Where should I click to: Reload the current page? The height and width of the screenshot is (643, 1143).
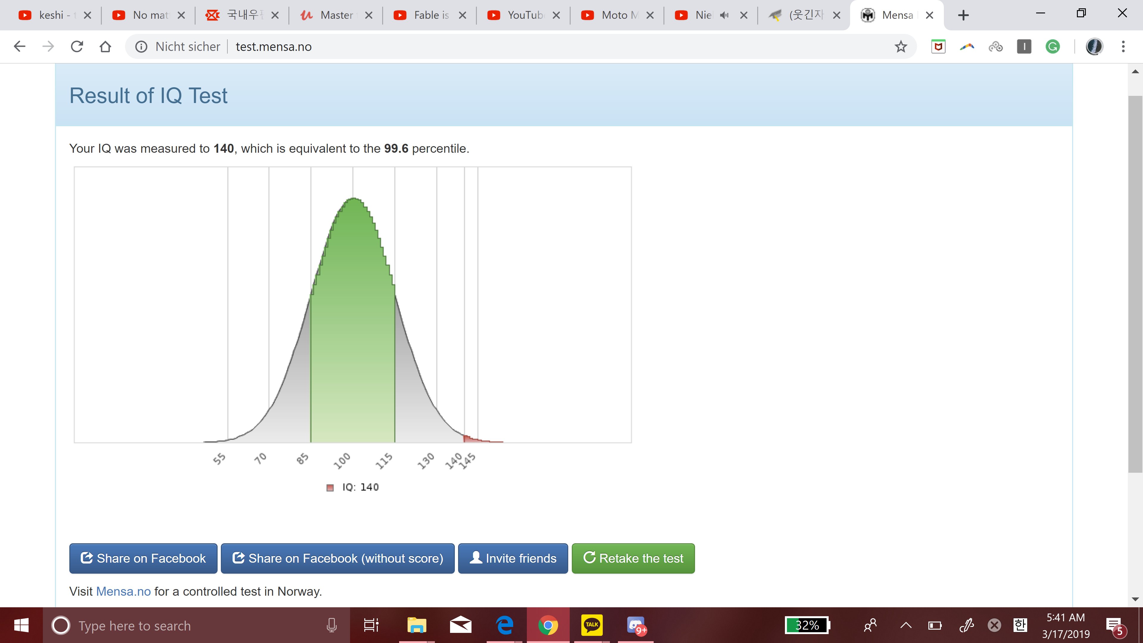coord(77,47)
